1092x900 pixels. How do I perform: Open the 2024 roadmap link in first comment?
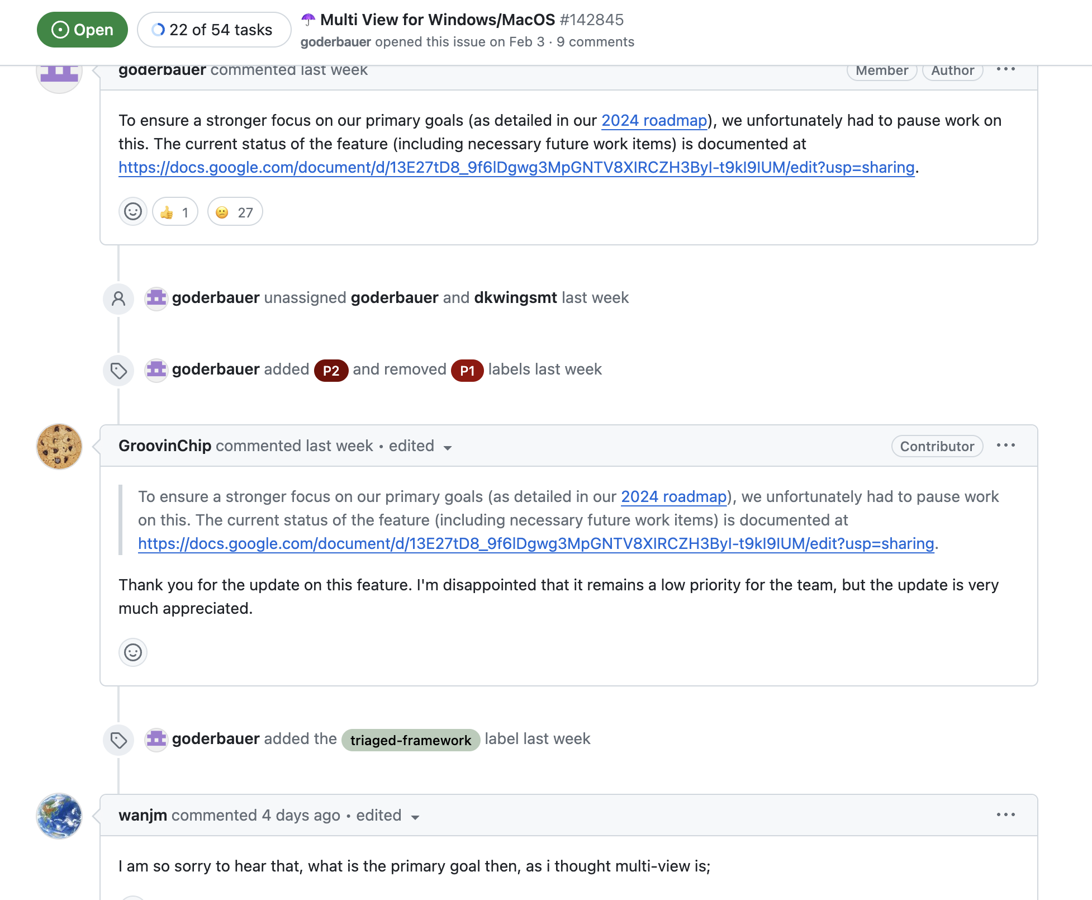(654, 121)
